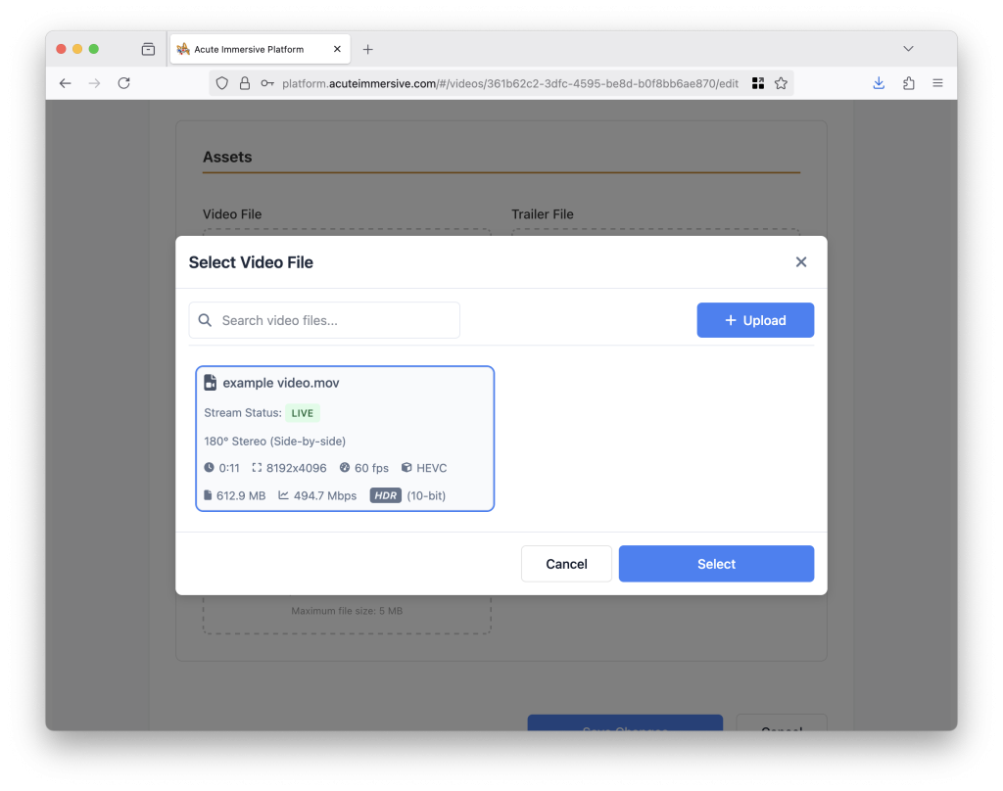Click the padlock site info icon
The image size is (1003, 791).
tap(245, 83)
